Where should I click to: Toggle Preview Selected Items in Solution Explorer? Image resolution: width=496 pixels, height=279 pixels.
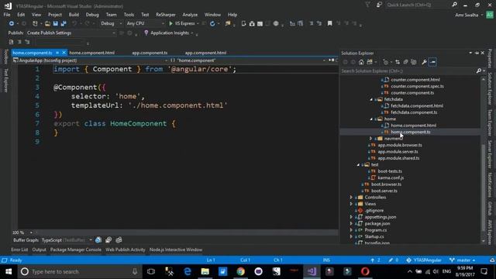432,62
